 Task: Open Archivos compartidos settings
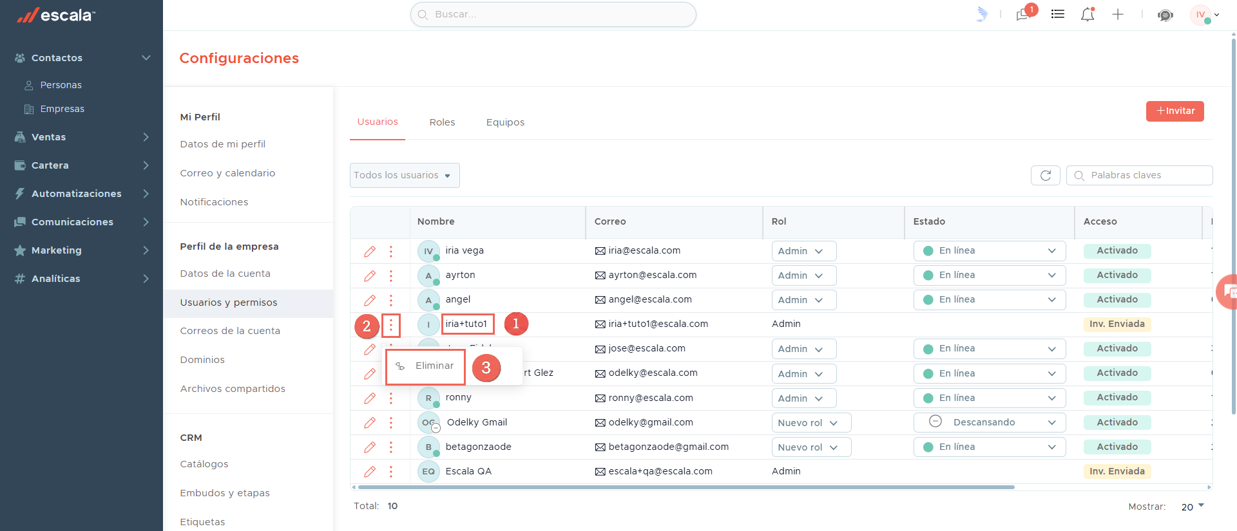[233, 389]
